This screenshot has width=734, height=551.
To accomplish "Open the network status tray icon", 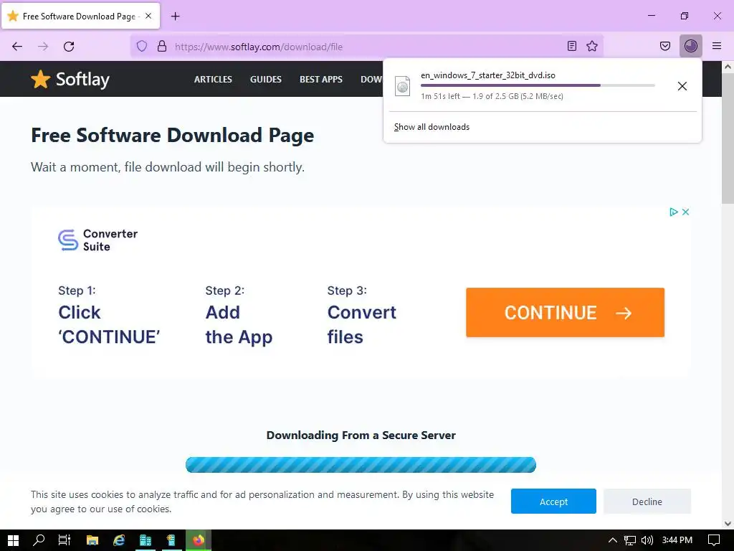I will (x=630, y=540).
